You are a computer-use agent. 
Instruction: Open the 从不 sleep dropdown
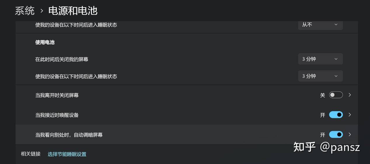[320, 25]
